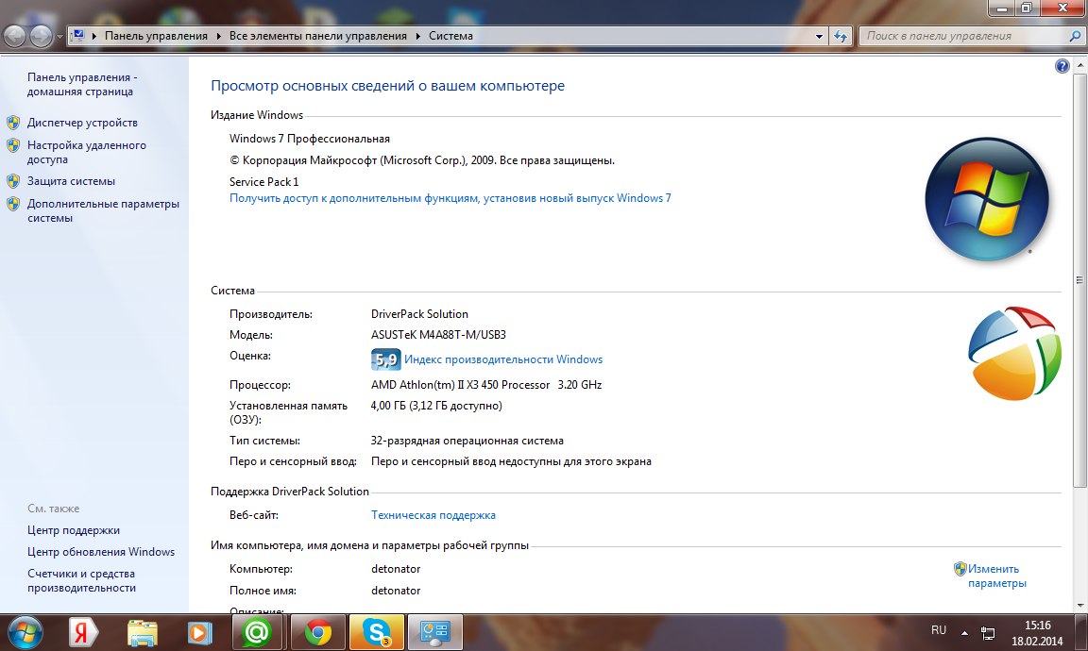Screen dimensions: 1088x651
Task: Open Mail.Ru Agent from the taskbar
Action: 258,632
